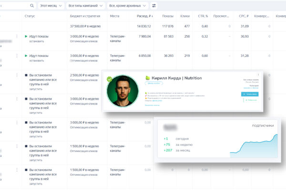Click the "Конверс..." column header
286x190 pixels.
262,16
